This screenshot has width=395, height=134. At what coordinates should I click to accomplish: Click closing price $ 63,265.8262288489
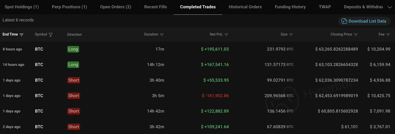click(336, 49)
